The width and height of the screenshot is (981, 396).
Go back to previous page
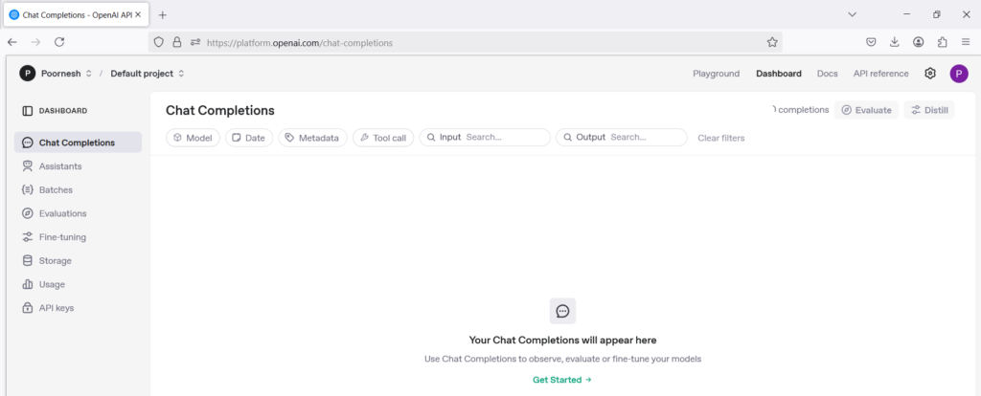(11, 42)
